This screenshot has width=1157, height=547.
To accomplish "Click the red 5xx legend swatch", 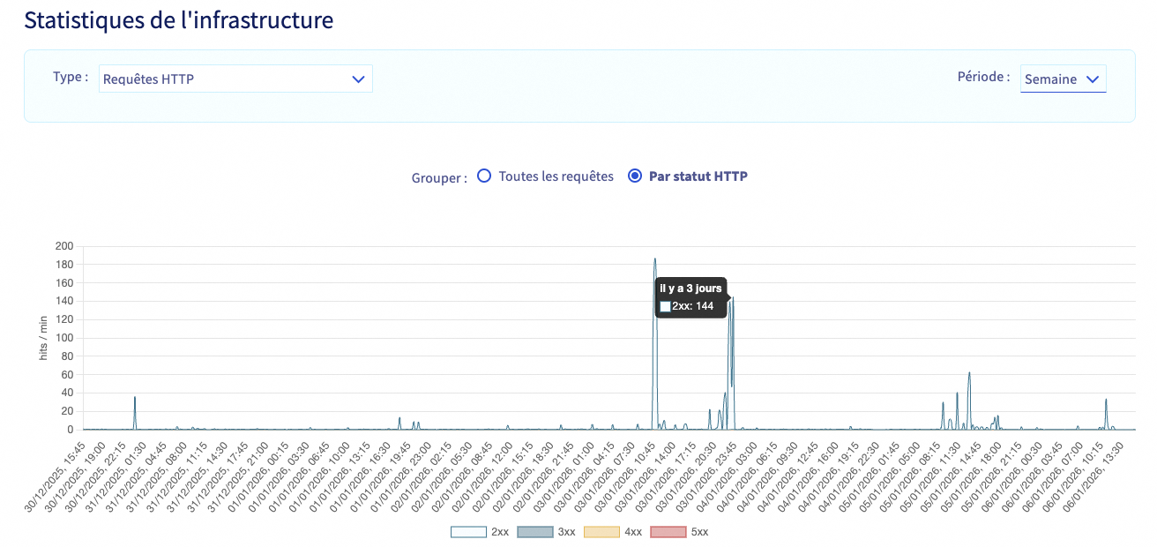I will (669, 532).
